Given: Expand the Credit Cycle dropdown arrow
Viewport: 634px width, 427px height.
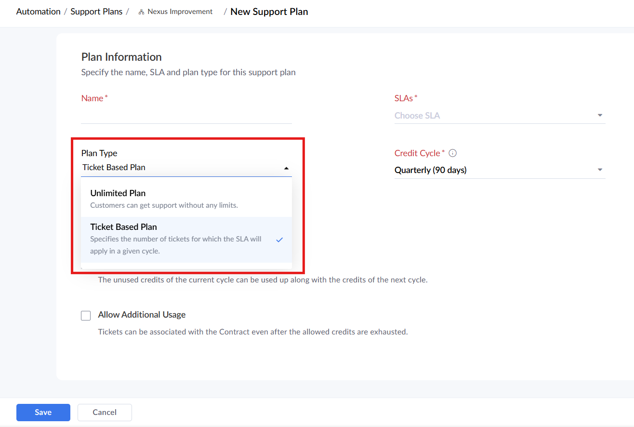Looking at the screenshot, I should click(600, 170).
